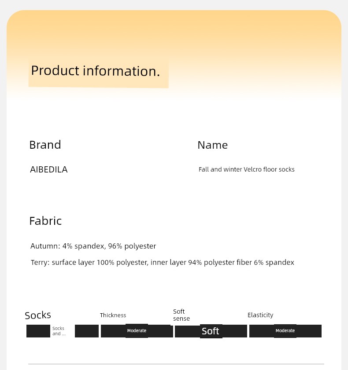Select the Thickness label
Viewport: 348px width, 370px height.
pos(113,315)
